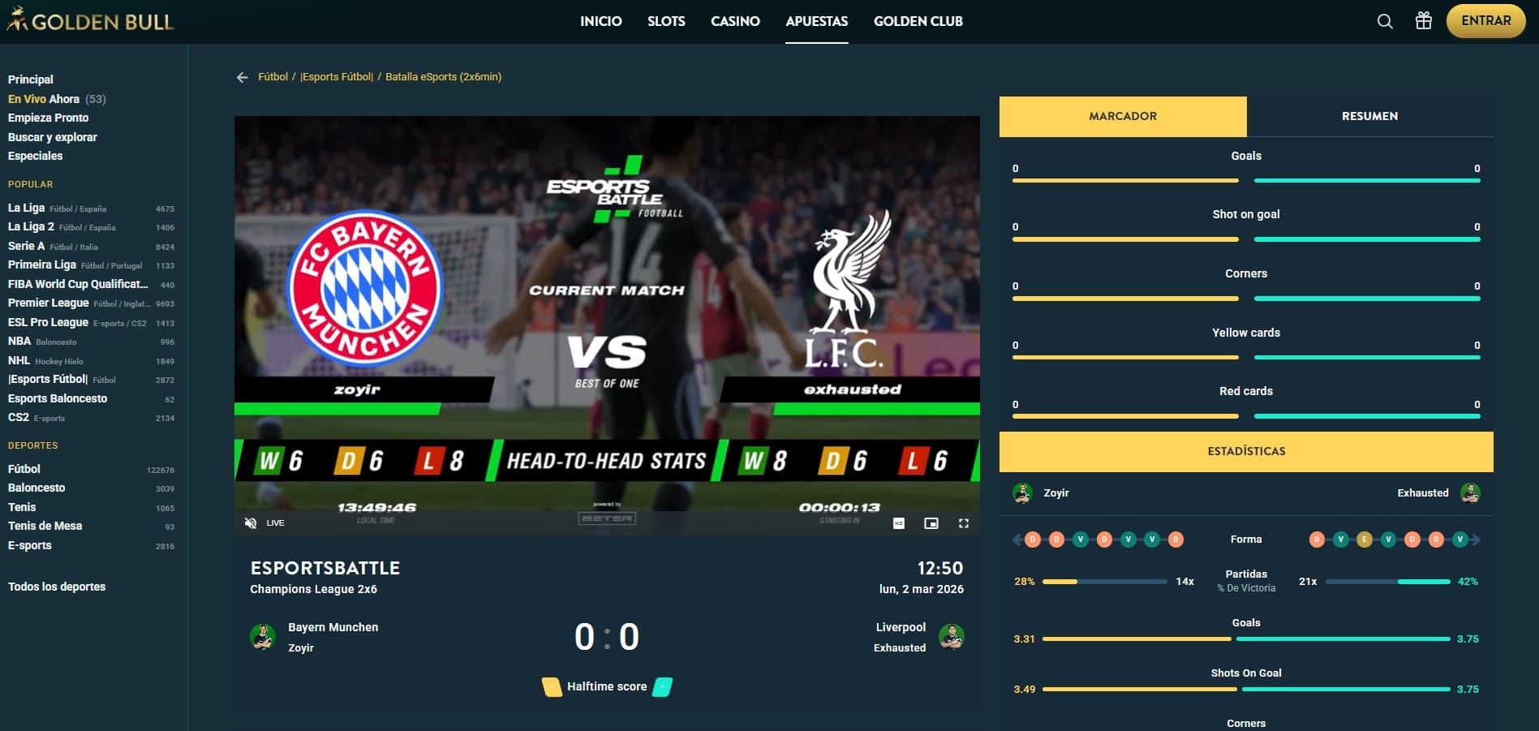Open the Zoyir player avatar in Estadísticas

1020,492
